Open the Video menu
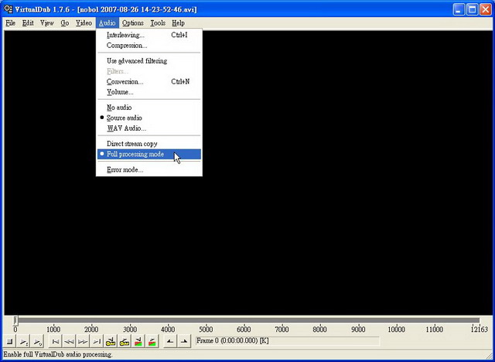 point(84,23)
